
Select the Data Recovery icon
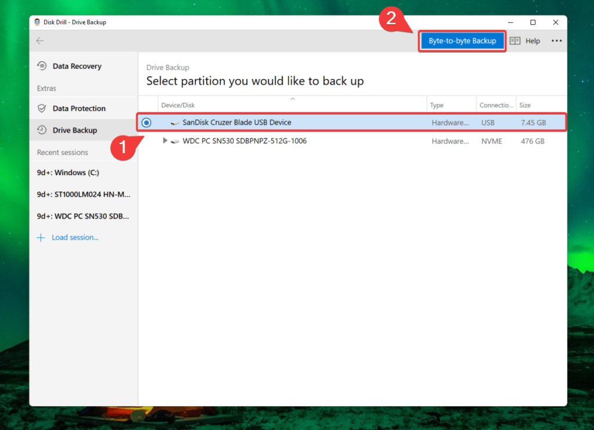coord(42,65)
